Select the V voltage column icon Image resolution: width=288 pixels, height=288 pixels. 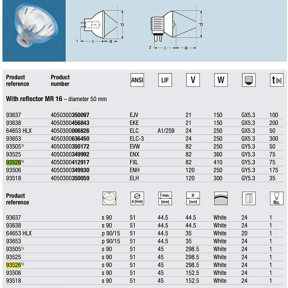[193, 80]
